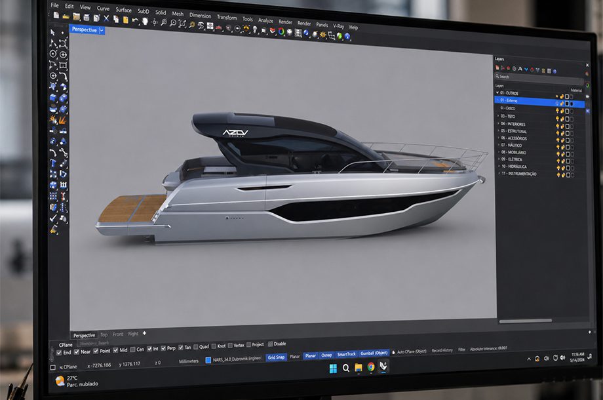The image size is (603, 400).
Task: Expand the 11 - INSTRUMENTAÇÃO layer
Action: [x=499, y=172]
